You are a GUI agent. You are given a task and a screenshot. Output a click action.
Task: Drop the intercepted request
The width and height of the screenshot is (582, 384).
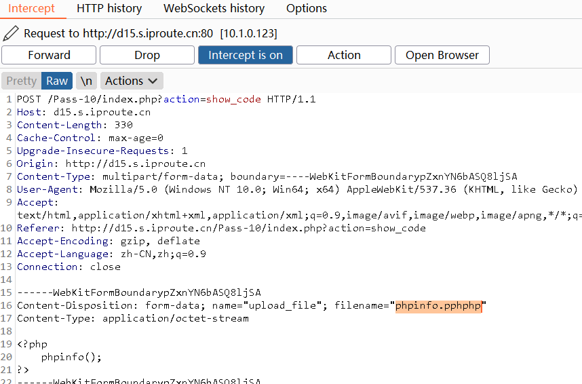point(147,55)
